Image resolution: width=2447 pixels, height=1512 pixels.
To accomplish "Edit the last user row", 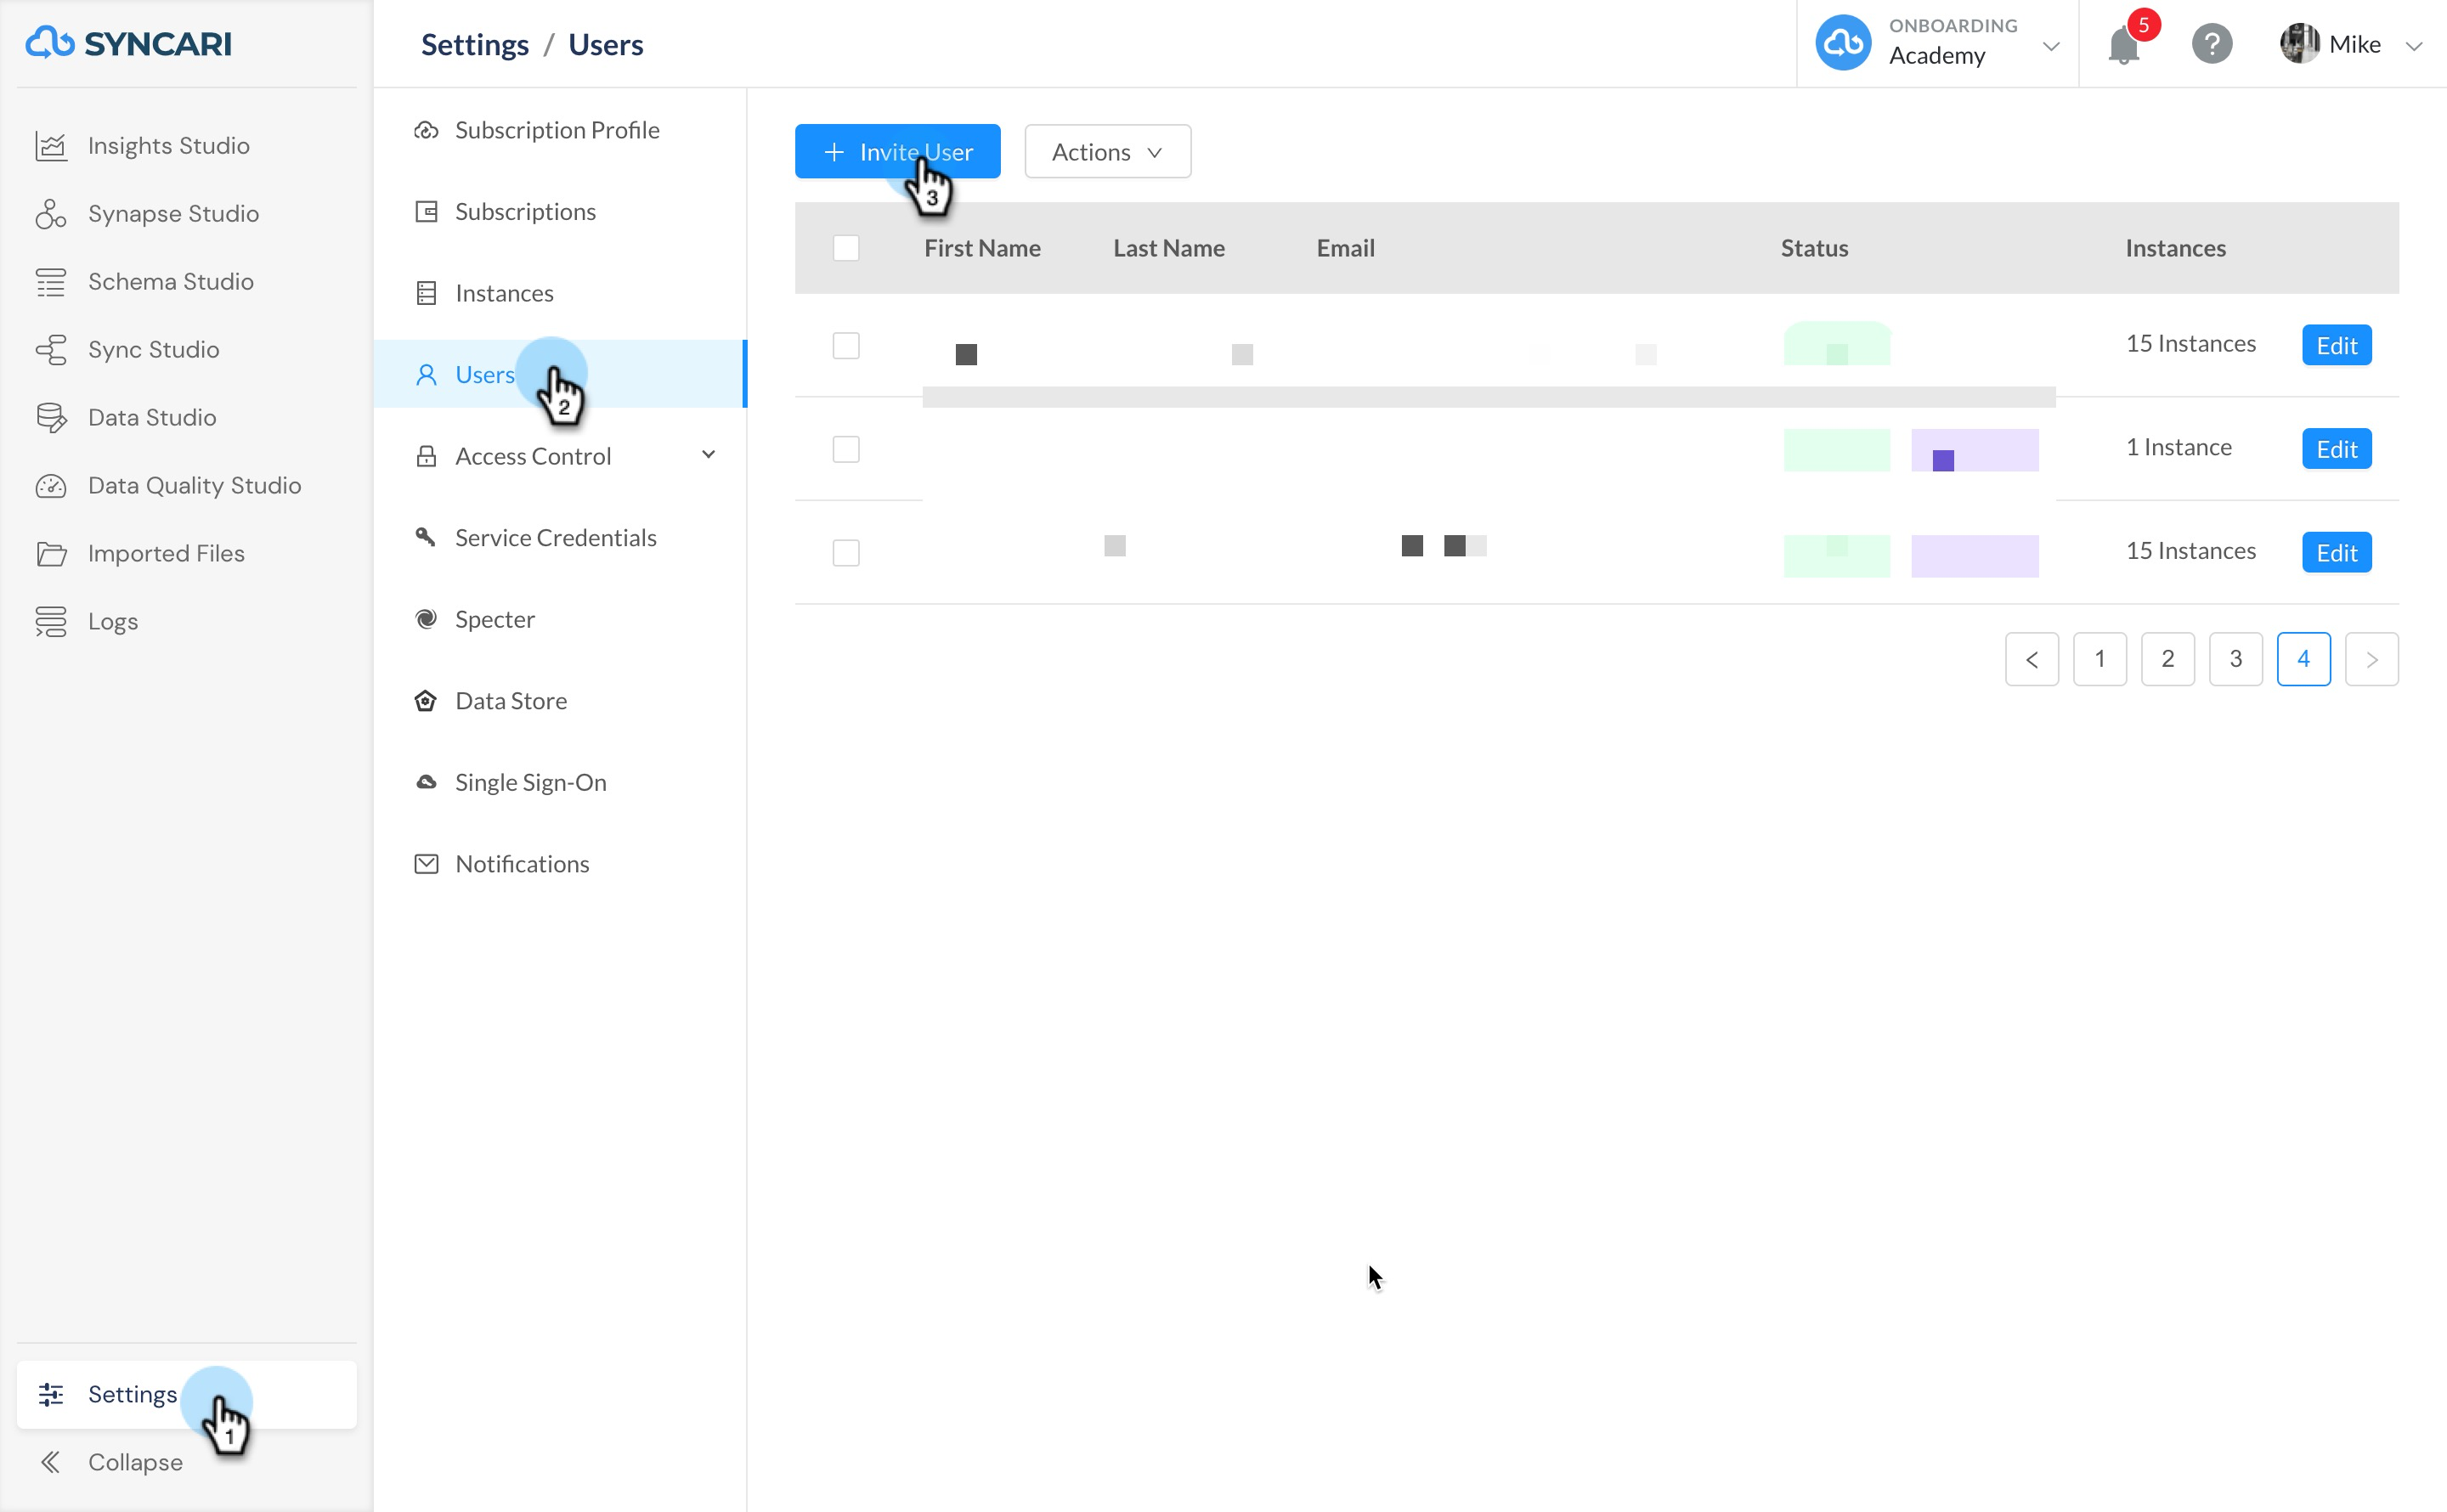I will (x=2336, y=553).
